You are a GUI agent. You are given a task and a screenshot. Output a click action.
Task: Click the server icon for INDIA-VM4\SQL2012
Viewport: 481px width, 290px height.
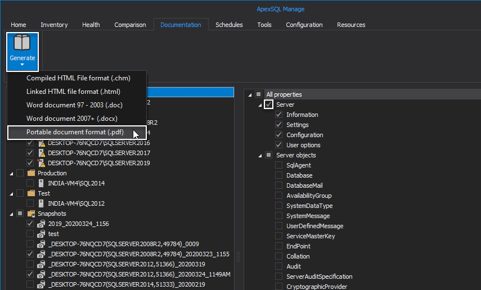(x=41, y=203)
